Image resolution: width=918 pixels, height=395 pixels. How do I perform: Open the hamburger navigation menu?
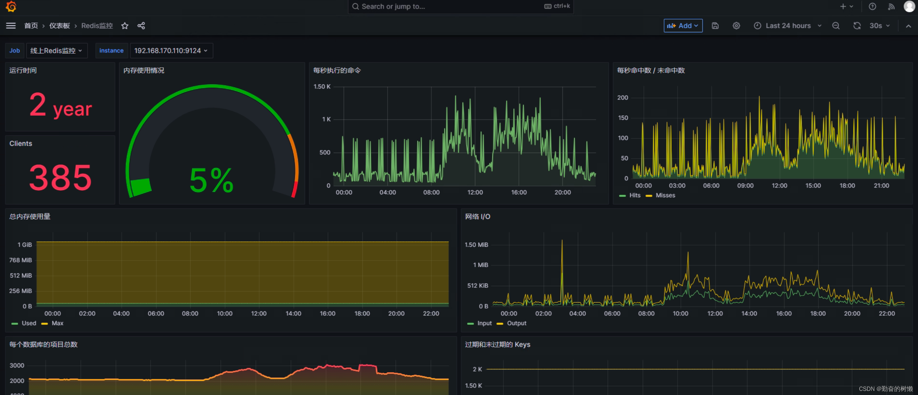(11, 26)
